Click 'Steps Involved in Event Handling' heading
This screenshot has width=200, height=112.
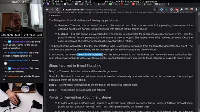coord(75,66)
